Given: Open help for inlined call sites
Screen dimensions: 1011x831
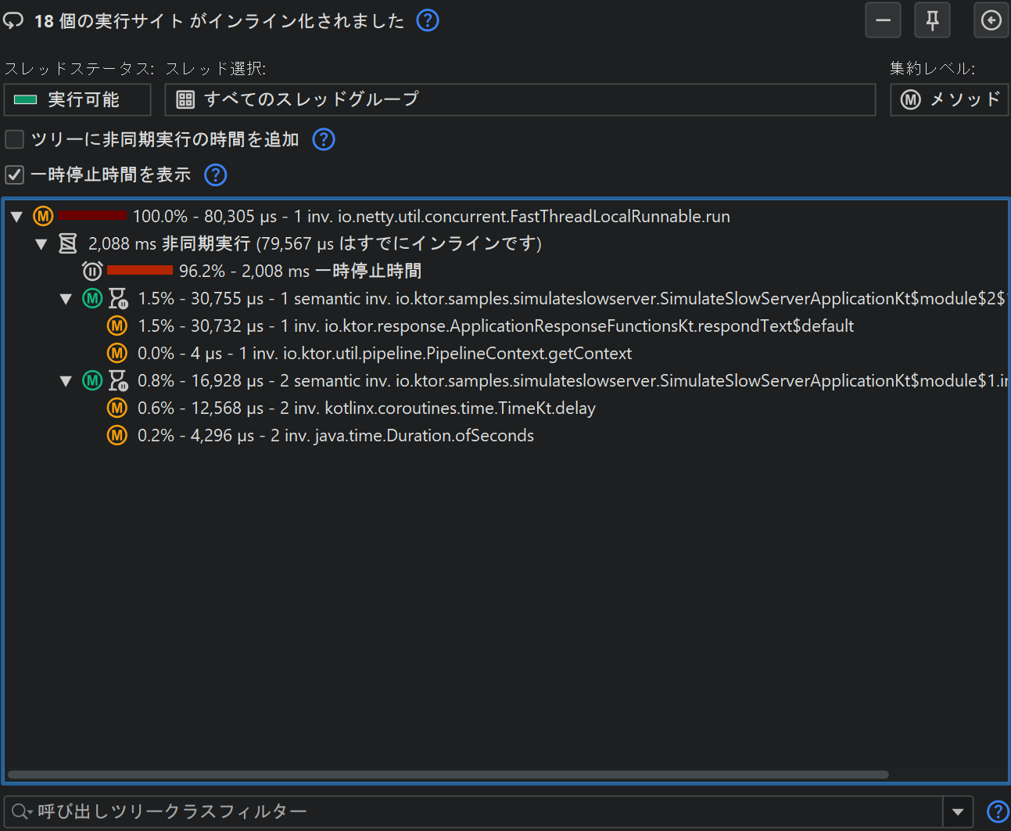Looking at the screenshot, I should 428,20.
